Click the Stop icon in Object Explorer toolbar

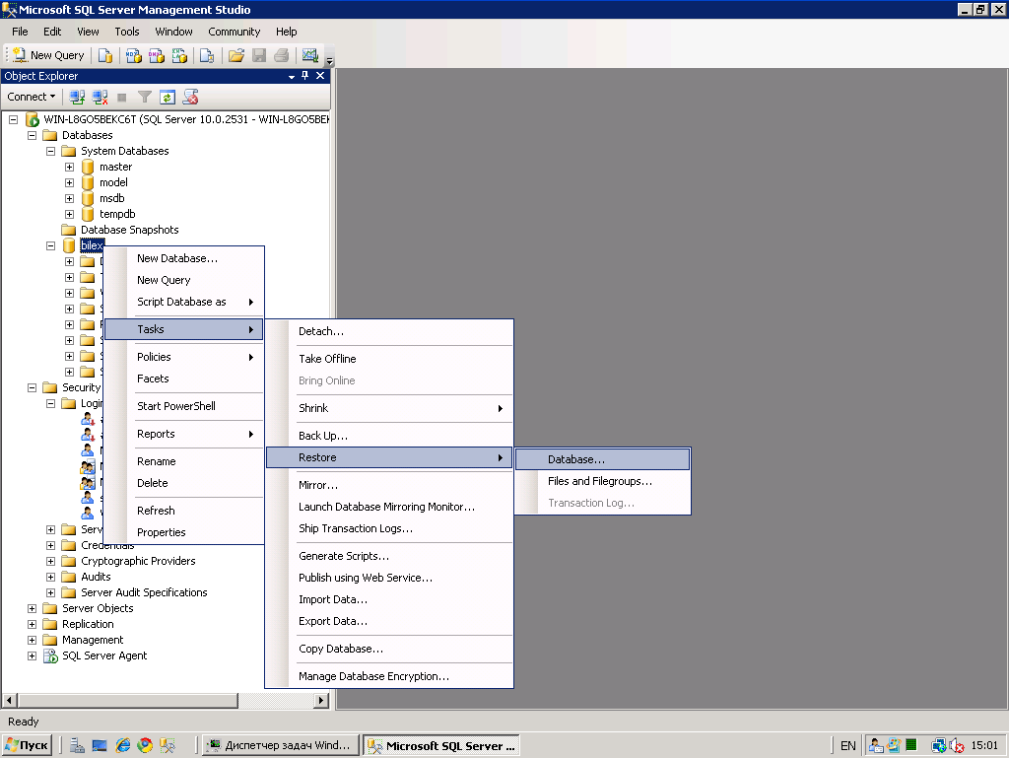pos(121,98)
